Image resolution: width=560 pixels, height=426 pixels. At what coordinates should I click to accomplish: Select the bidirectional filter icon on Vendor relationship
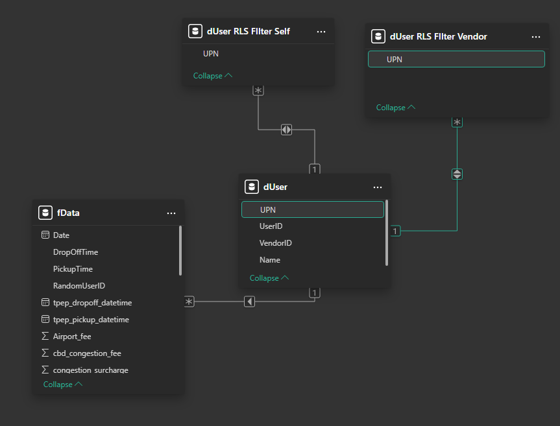[x=457, y=174]
